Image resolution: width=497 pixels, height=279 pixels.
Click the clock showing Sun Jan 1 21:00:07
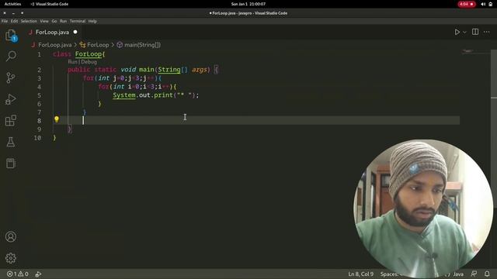(248, 4)
